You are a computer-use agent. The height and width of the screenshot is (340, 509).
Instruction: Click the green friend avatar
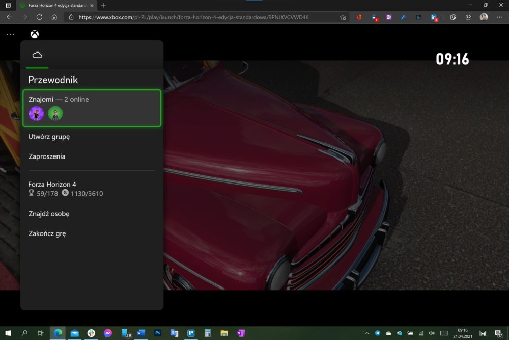[55, 114]
